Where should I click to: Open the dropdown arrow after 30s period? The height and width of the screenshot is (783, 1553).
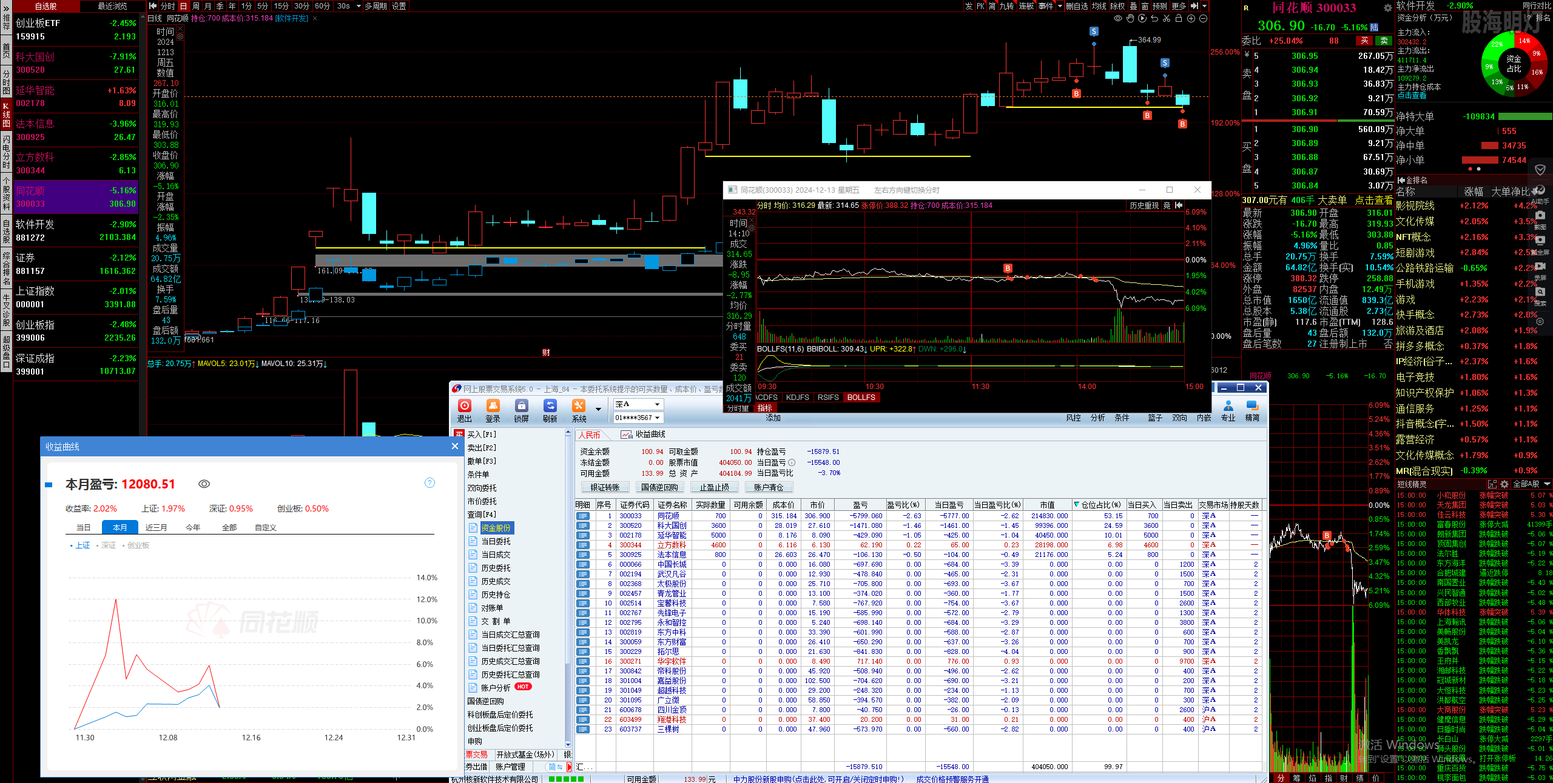(358, 6)
